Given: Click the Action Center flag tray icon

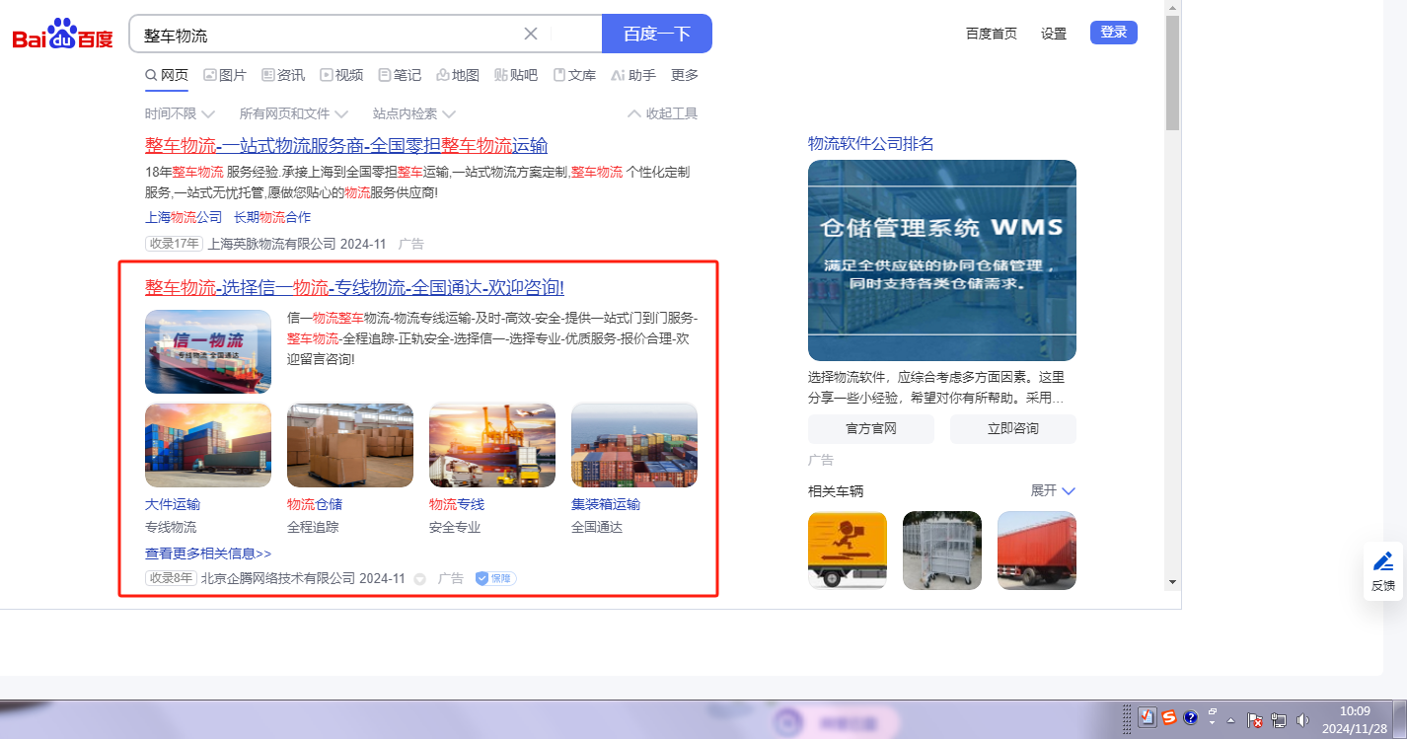Looking at the screenshot, I should coord(1255,720).
